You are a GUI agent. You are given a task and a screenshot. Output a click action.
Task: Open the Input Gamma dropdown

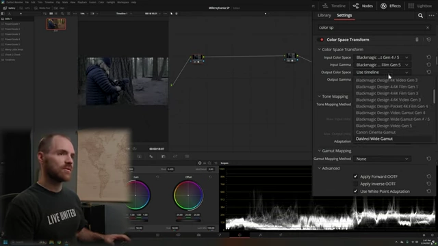click(382, 65)
